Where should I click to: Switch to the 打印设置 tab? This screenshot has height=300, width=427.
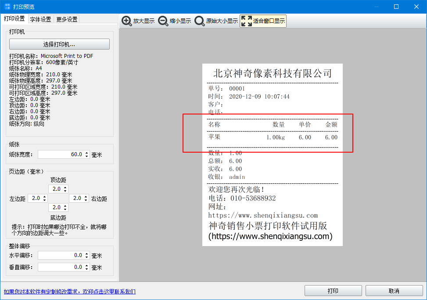14,19
